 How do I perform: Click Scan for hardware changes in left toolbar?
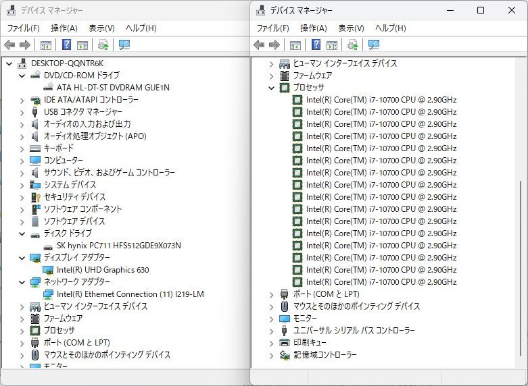(x=124, y=45)
